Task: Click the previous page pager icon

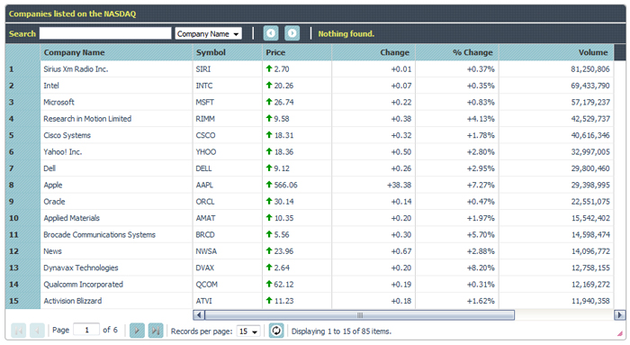Action: tap(37, 331)
